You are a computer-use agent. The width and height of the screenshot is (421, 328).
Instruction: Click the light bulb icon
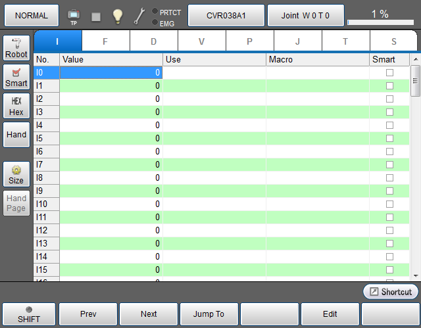[117, 16]
